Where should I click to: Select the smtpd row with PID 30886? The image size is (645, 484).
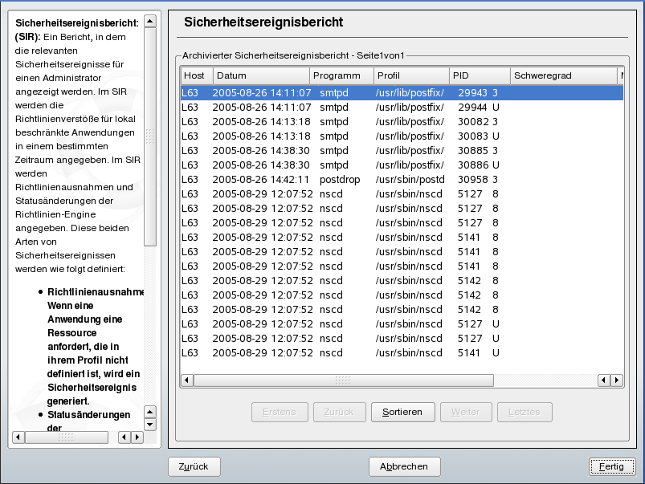[x=402, y=165]
